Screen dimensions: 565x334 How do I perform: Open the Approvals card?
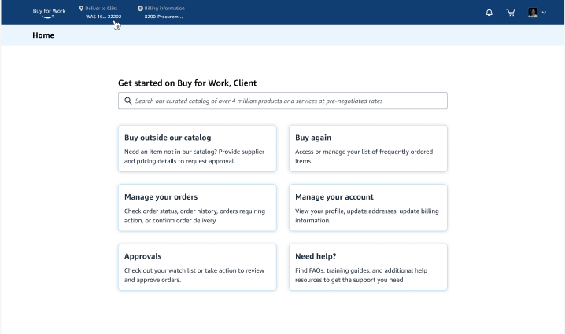point(197,267)
